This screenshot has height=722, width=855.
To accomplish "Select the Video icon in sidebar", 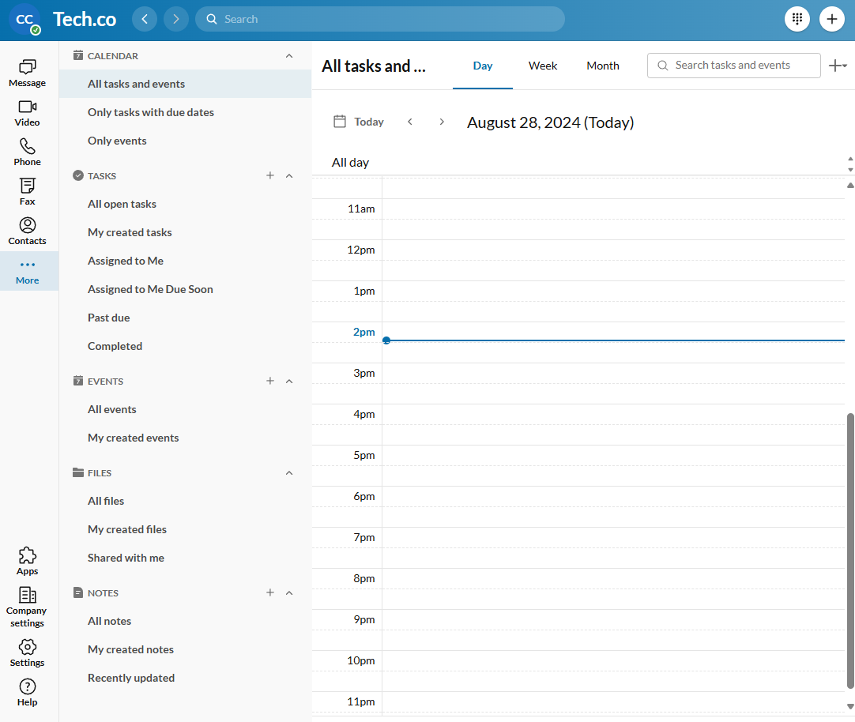I will pos(27,110).
